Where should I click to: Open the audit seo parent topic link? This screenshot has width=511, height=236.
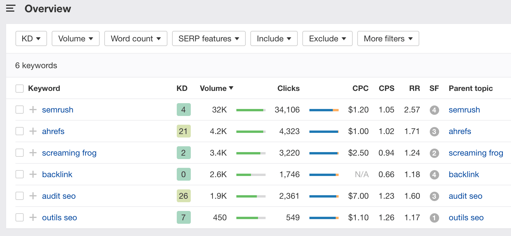tap(465, 196)
